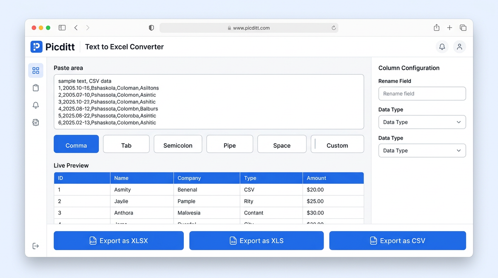Open a new tab with plus icon
This screenshot has height=278, width=498.
[x=449, y=28]
